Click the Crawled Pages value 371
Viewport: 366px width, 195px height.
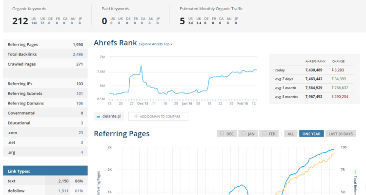[x=80, y=64]
